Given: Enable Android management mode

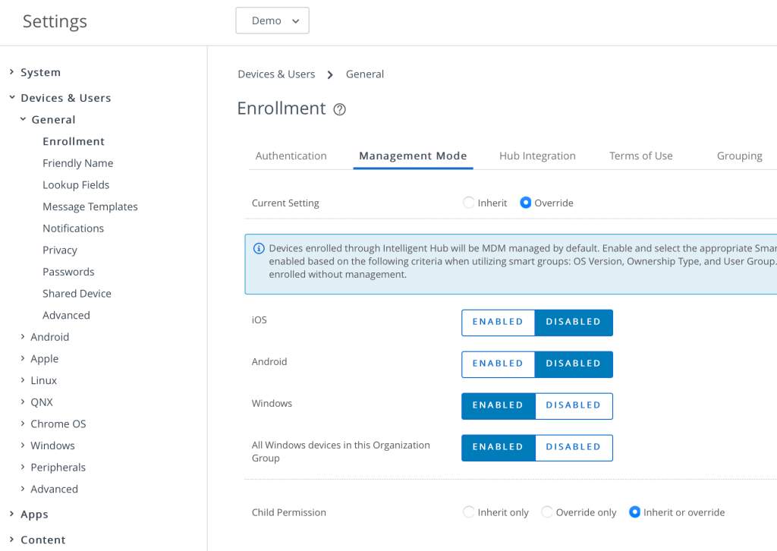Looking at the screenshot, I should (x=498, y=364).
